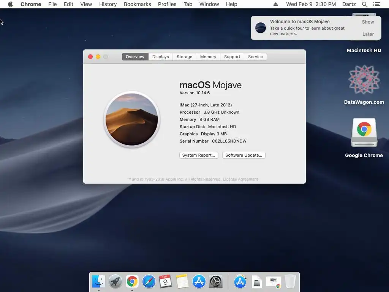Image resolution: width=389 pixels, height=292 pixels.
Task: Click the Startup Disk Macintosh HD value
Action: (x=222, y=127)
